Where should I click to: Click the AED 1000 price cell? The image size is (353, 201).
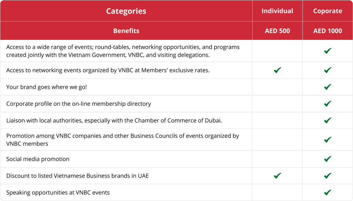tap(327, 31)
